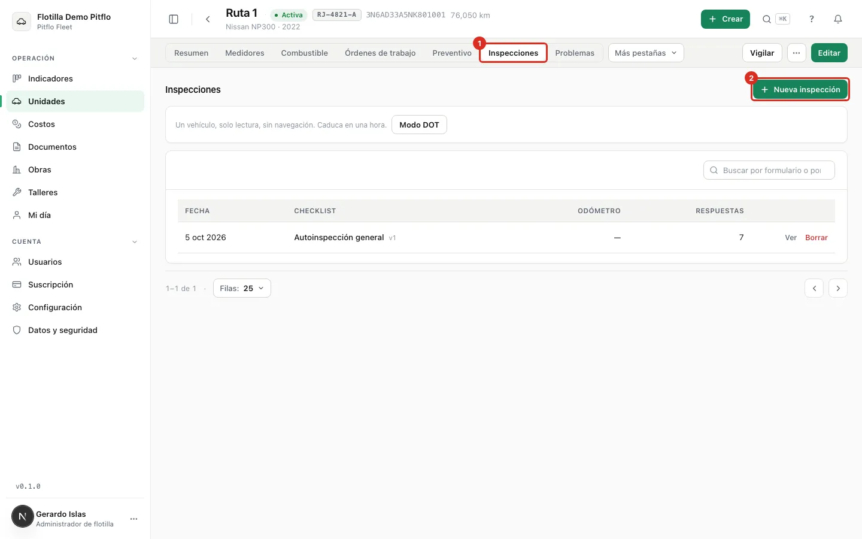
Task: Open Indicadores in the sidebar
Action: pos(75,78)
